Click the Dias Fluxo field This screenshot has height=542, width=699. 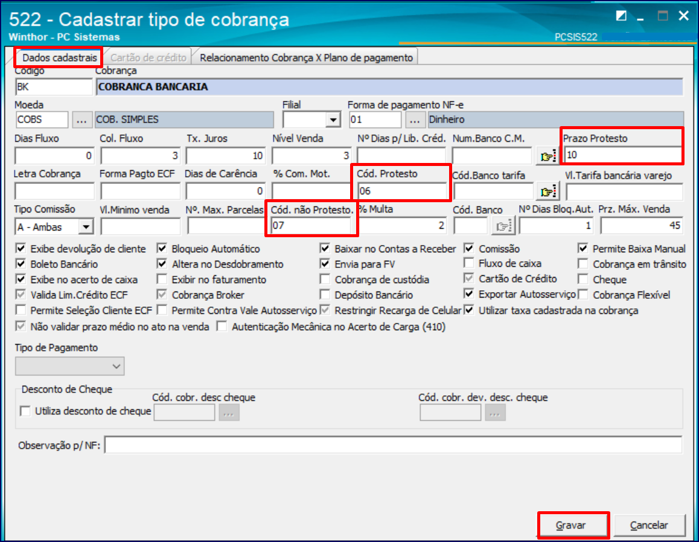click(x=54, y=156)
